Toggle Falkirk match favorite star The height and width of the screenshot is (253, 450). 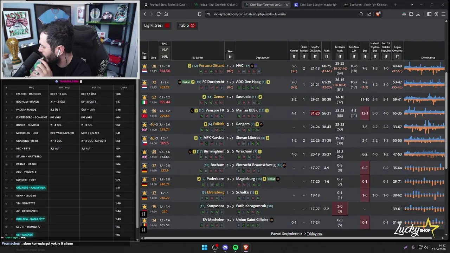pos(144,125)
